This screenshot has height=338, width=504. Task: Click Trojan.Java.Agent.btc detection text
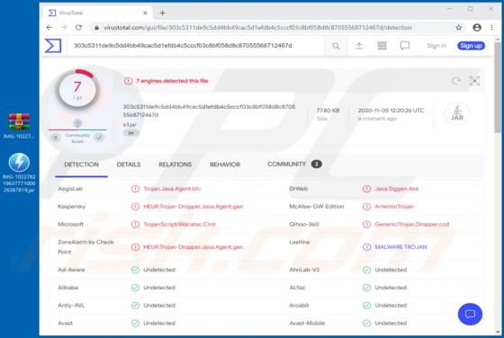click(172, 189)
